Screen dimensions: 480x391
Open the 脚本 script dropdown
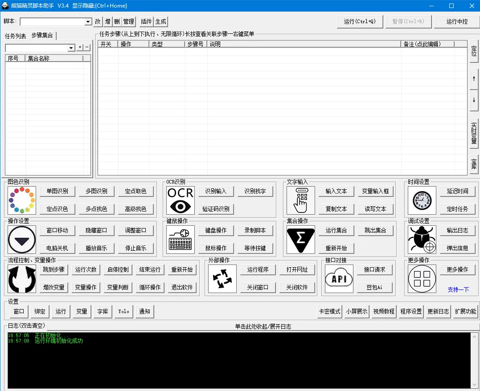[x=88, y=22]
